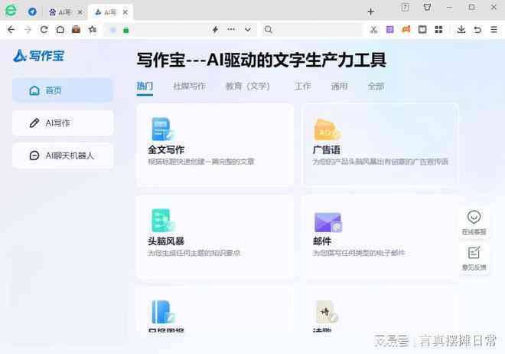The height and width of the screenshot is (354, 505).
Task: Click the star favorites icon
Action: point(93,30)
